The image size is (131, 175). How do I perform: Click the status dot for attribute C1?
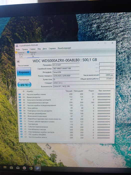click(x=21, y=121)
